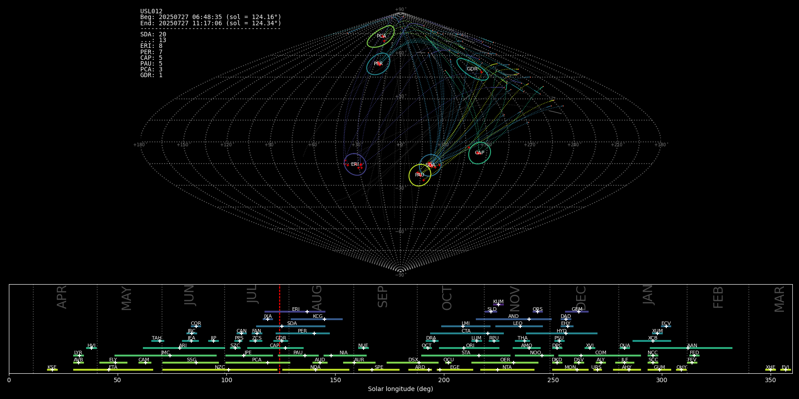Screen dimensions: 799x399
Task: Select the KCG shower label in timeline
Action: tap(318, 317)
